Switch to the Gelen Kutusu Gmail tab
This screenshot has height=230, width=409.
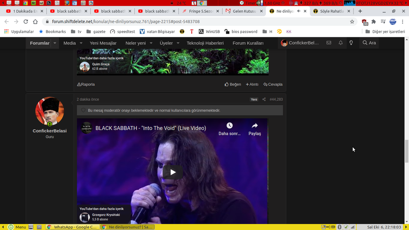point(244,11)
